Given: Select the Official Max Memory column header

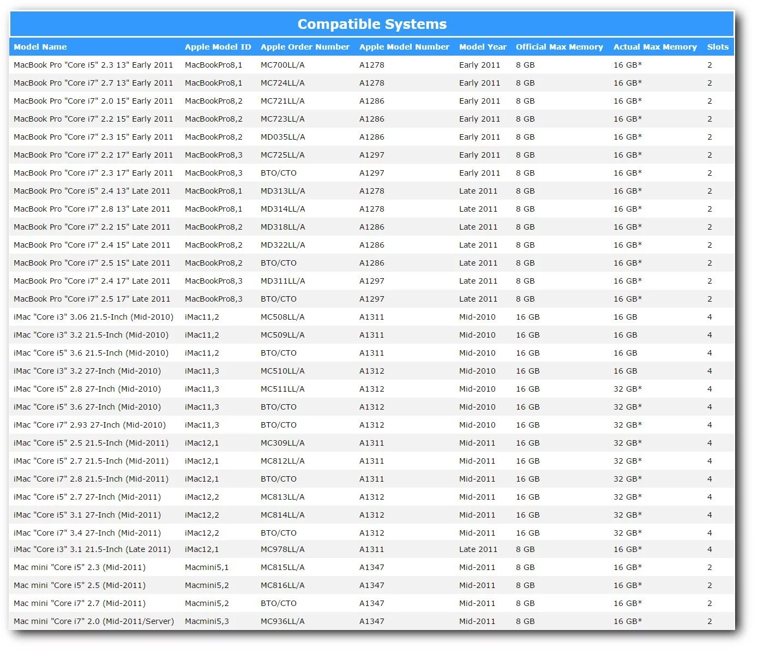Looking at the screenshot, I should coord(560,47).
